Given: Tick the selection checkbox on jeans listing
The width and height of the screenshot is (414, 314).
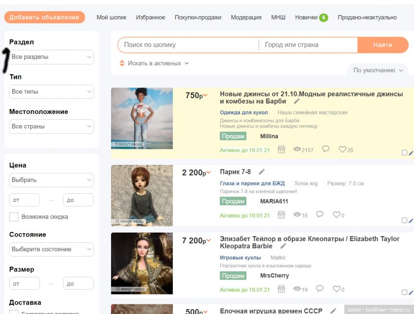Looking at the screenshot, I should 404,153.
